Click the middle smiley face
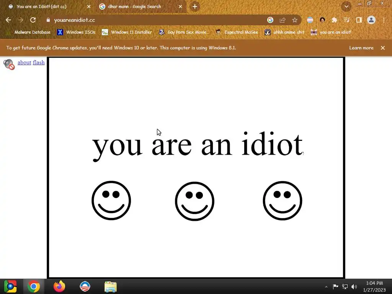 tap(194, 201)
